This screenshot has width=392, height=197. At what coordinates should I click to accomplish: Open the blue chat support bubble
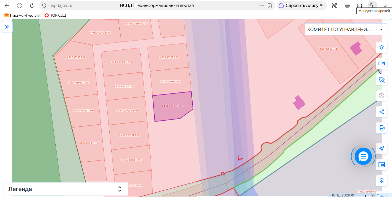pos(363,156)
